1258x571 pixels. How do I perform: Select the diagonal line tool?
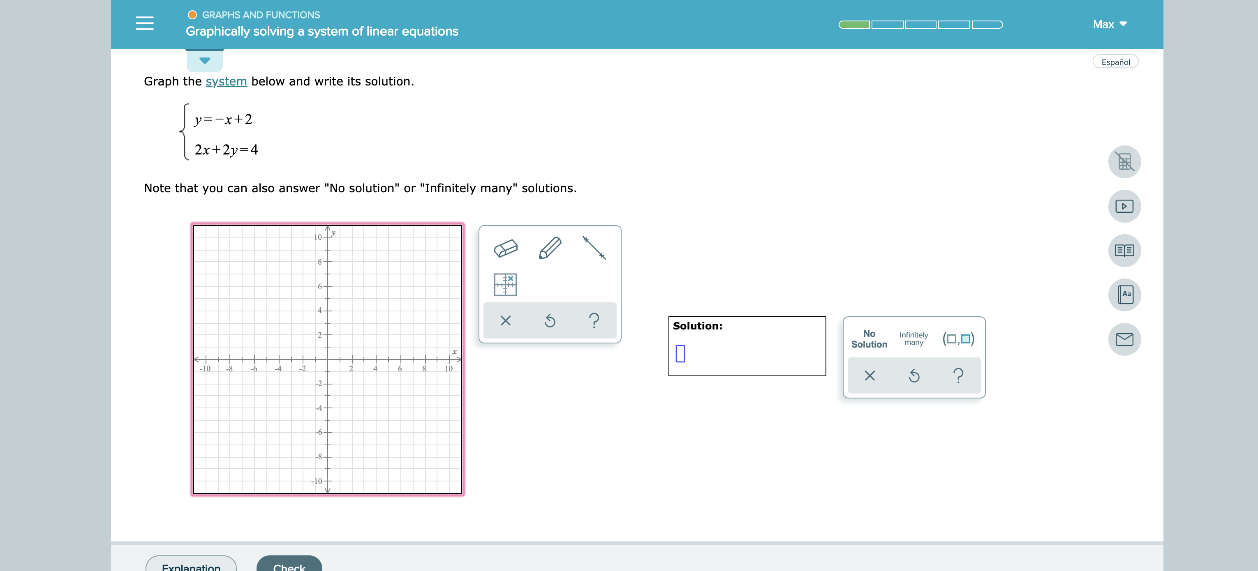point(595,247)
